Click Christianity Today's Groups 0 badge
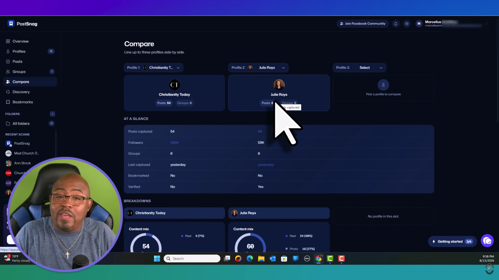The height and width of the screenshot is (280, 499). (185, 103)
